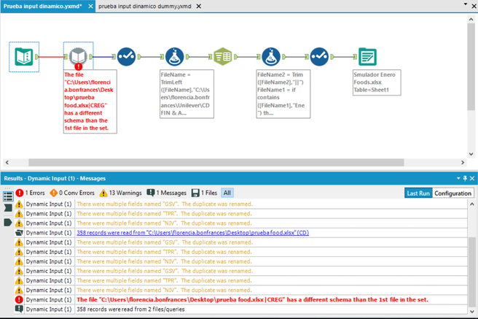Select the first GSV duplicate warning row
This screenshot has height=319, width=478.
click(x=241, y=204)
